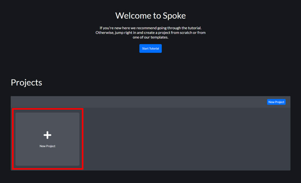Click text "one of our templates."
This screenshot has height=183, width=301.
(150, 37)
